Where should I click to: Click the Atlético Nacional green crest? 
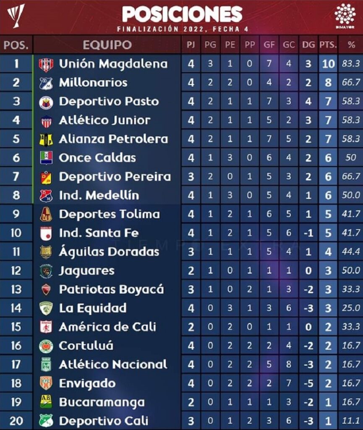point(46,364)
